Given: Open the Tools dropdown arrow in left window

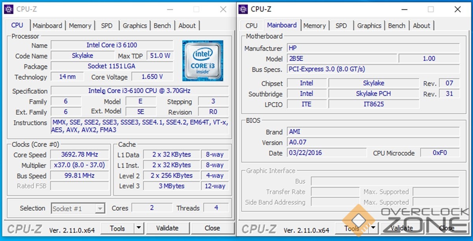Looking at the screenshot, I should tap(139, 228).
